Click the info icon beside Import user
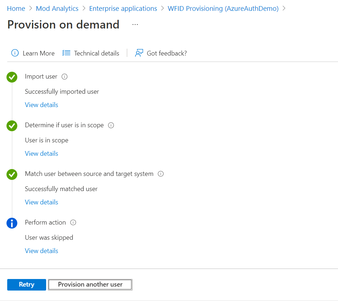Screen dimensions: 338x301 click(65, 76)
